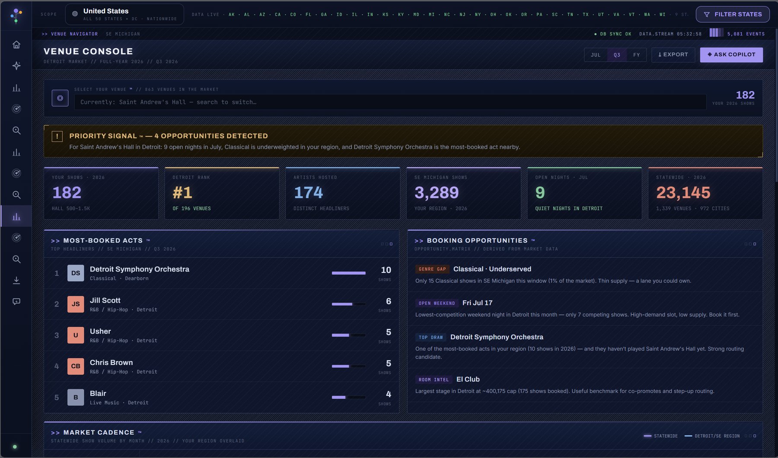
Task: Open the Fri Jul 17 open weekend opportunity
Action: click(585, 309)
